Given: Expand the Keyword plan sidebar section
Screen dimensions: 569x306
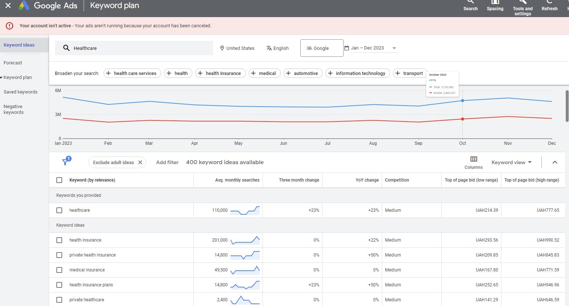Looking at the screenshot, I should click(1, 78).
